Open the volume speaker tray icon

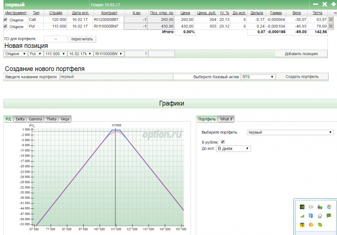311,207
